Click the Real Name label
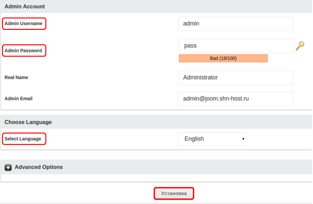 [16, 78]
